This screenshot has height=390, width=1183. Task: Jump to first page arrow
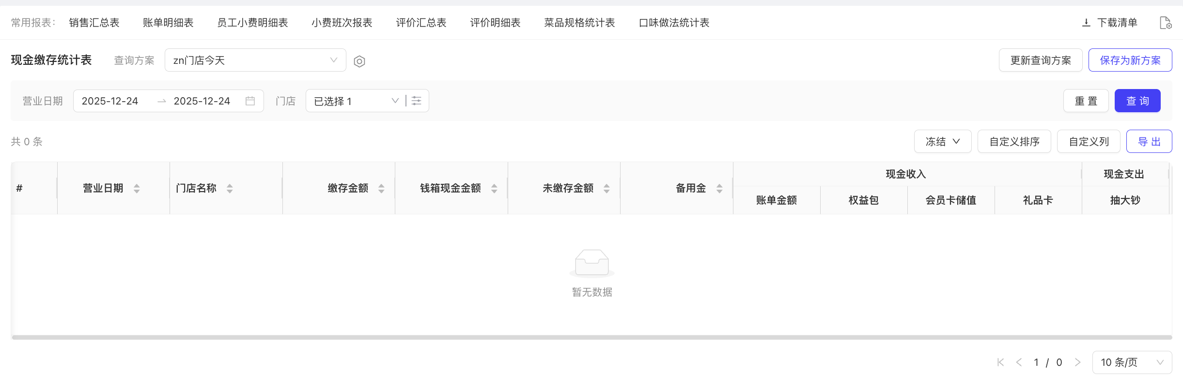[x=1000, y=362]
